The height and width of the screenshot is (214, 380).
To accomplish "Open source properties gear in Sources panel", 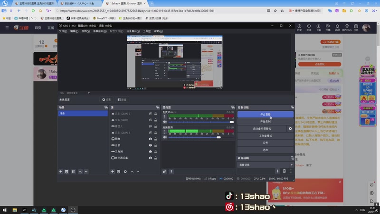I will tap(125, 172).
